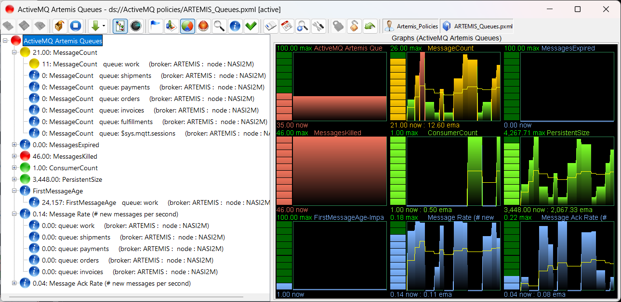Screen dimensions: 621x302
Task: Select the 0.00: queue: payments rate row
Action: coord(132,249)
